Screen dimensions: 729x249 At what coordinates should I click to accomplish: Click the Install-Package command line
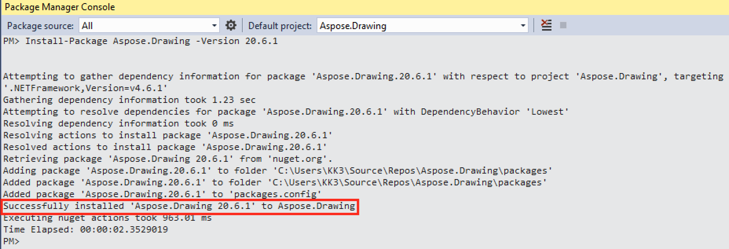[141, 41]
